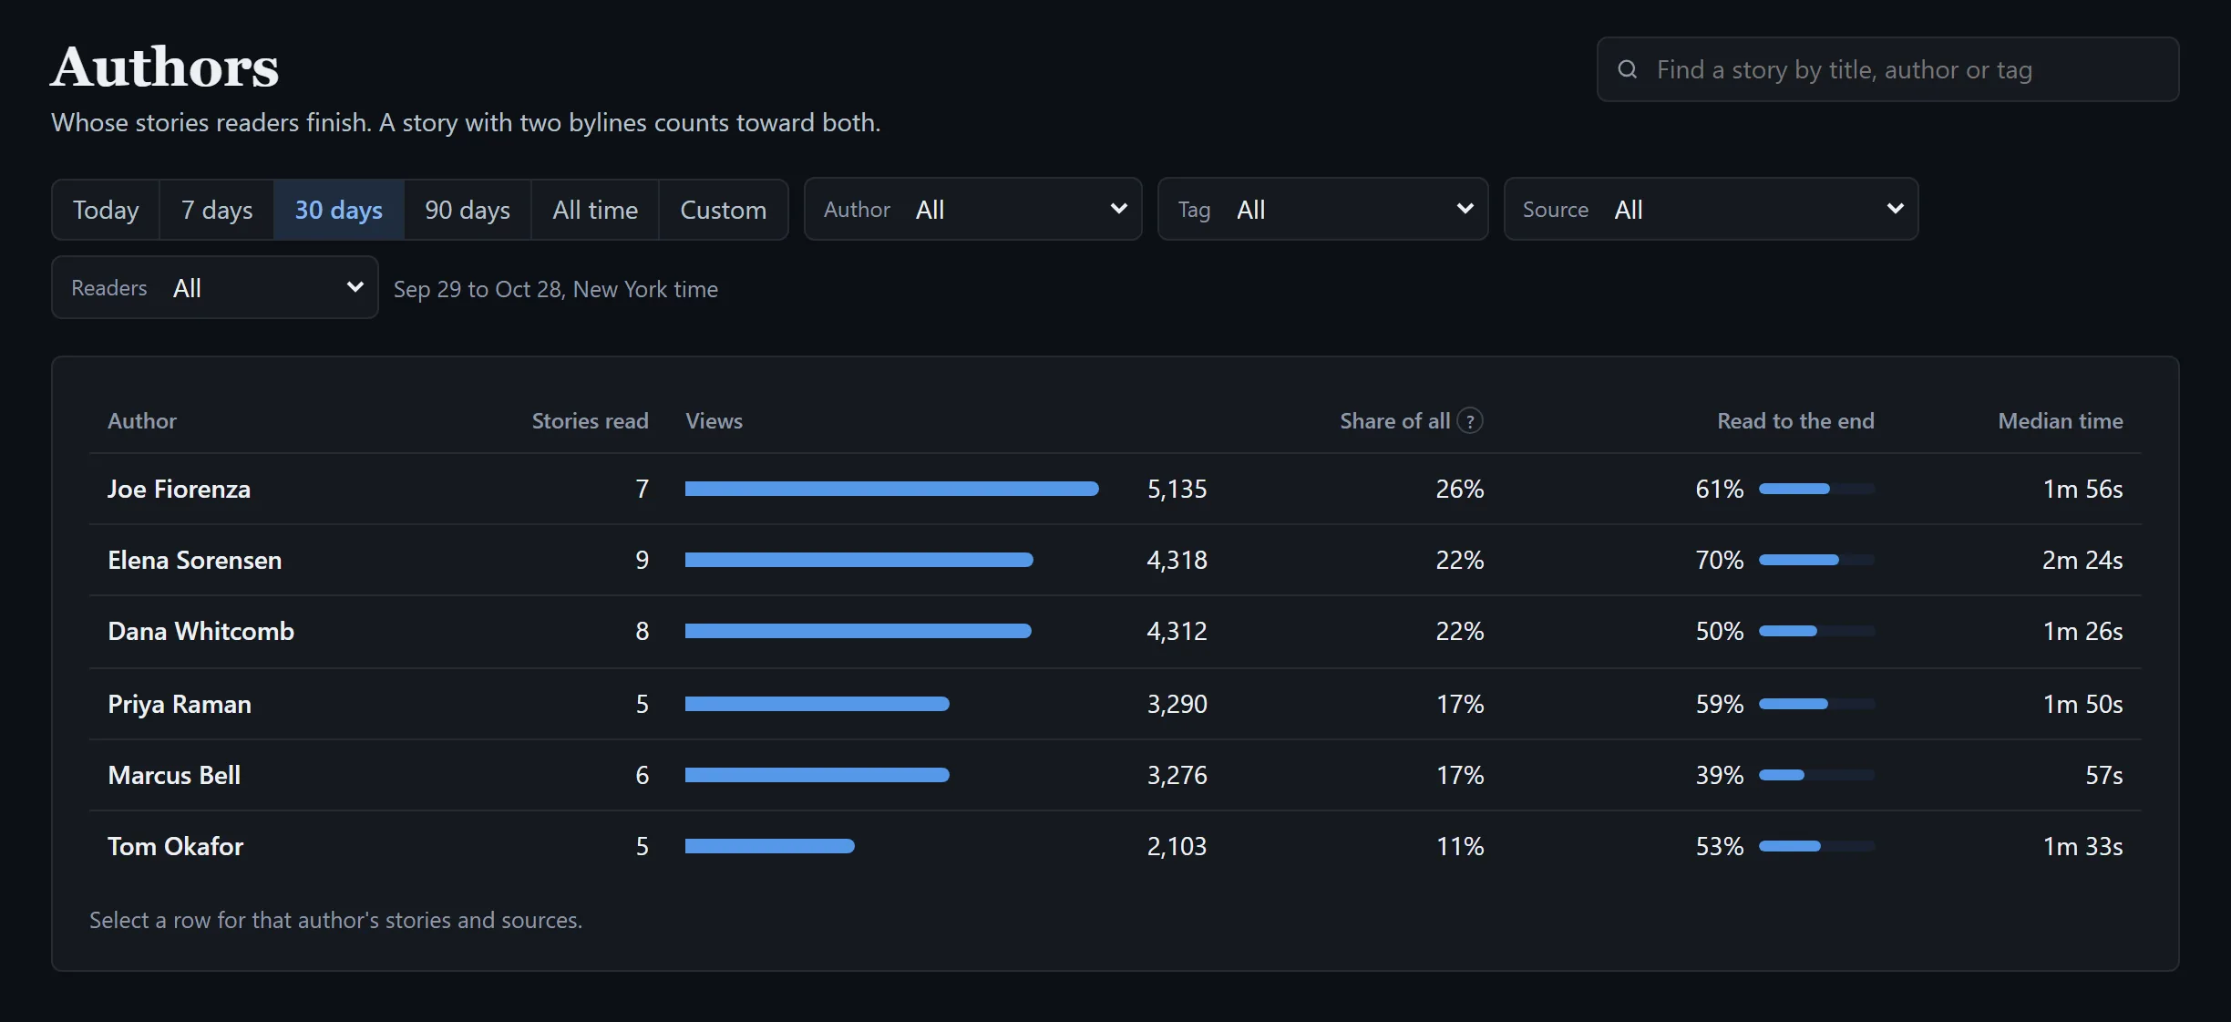Sort by the Views column header

pyautogui.click(x=714, y=420)
